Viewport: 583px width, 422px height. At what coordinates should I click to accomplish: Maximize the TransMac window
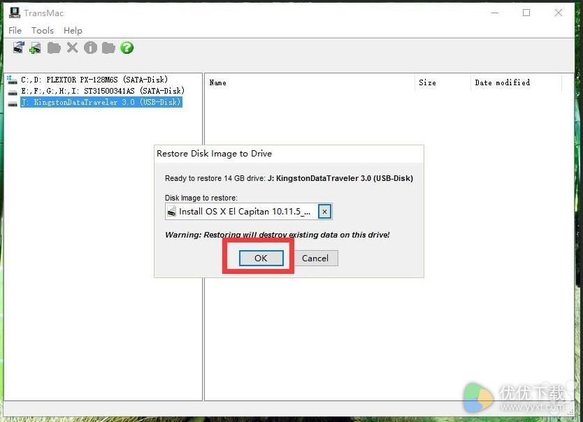526,13
